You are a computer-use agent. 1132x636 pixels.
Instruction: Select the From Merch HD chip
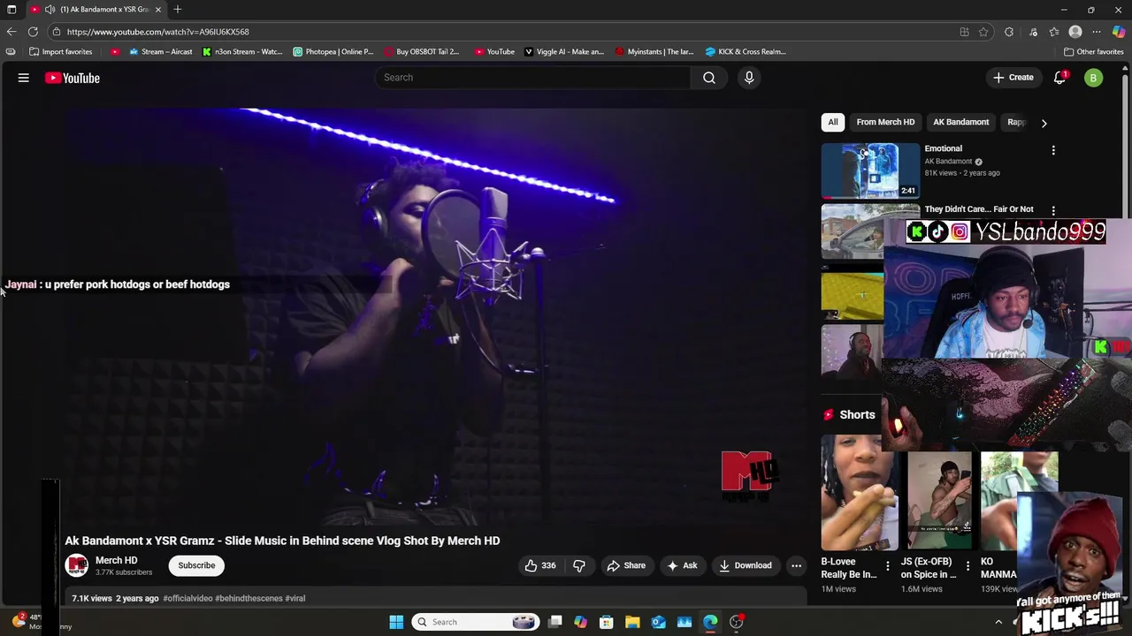click(x=885, y=122)
